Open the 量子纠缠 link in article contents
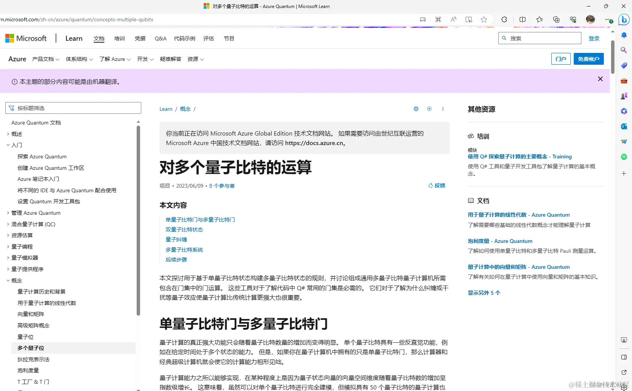Screen dimensions: 632x391 pyautogui.click(x=176, y=239)
